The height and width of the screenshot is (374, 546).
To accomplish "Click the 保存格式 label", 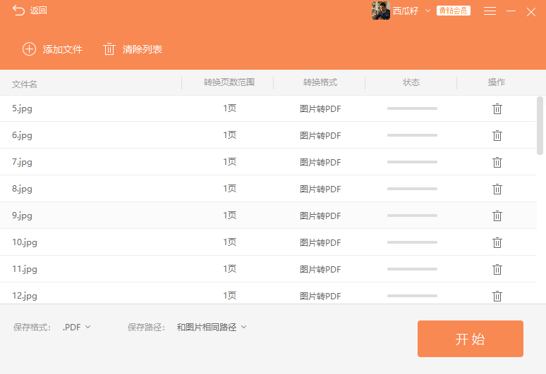I will pyautogui.click(x=32, y=327).
